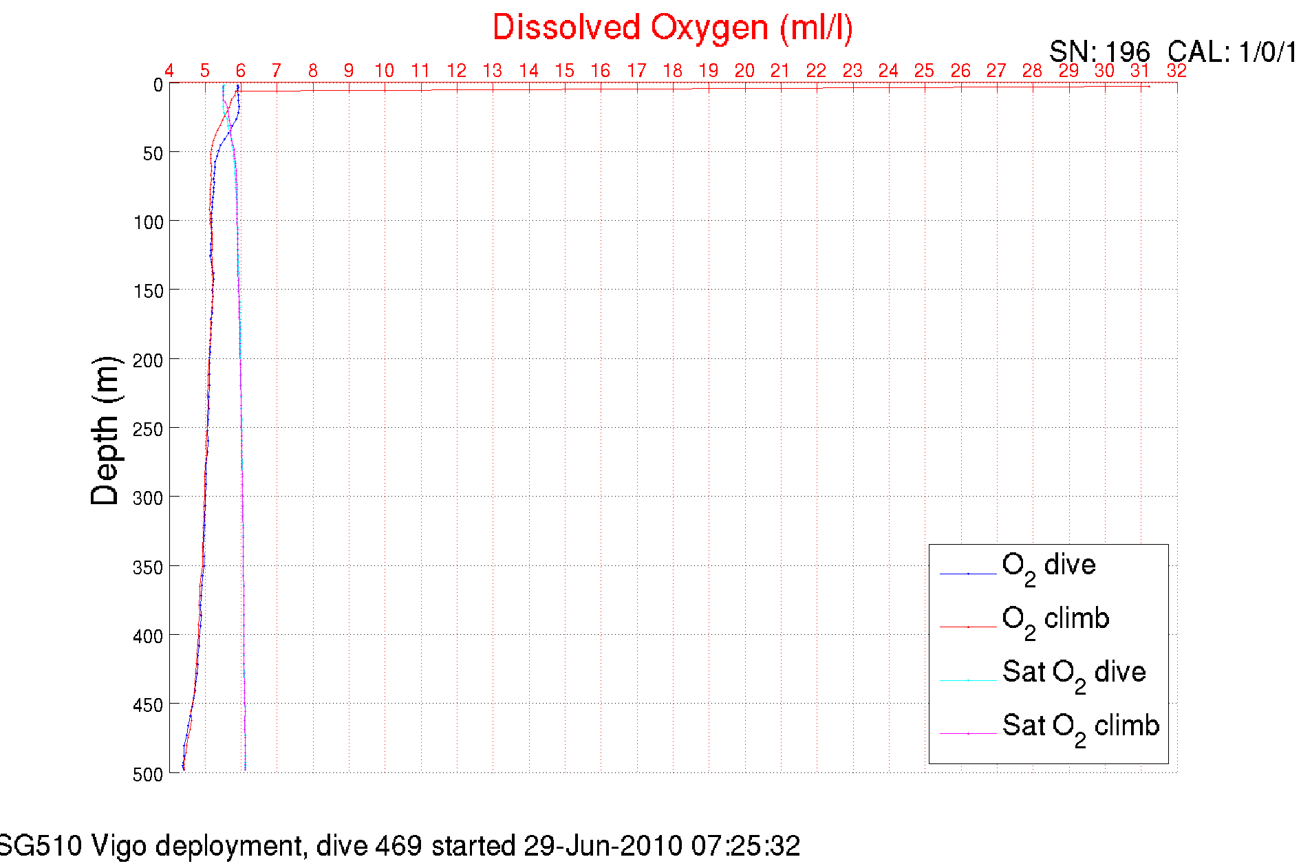1301x868 pixels.
Task: Click the x-axis tick label '16'
Action: coord(601,71)
